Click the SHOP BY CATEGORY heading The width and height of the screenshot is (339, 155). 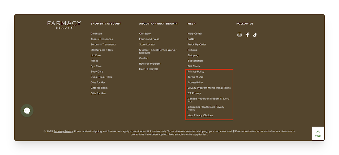(x=106, y=24)
